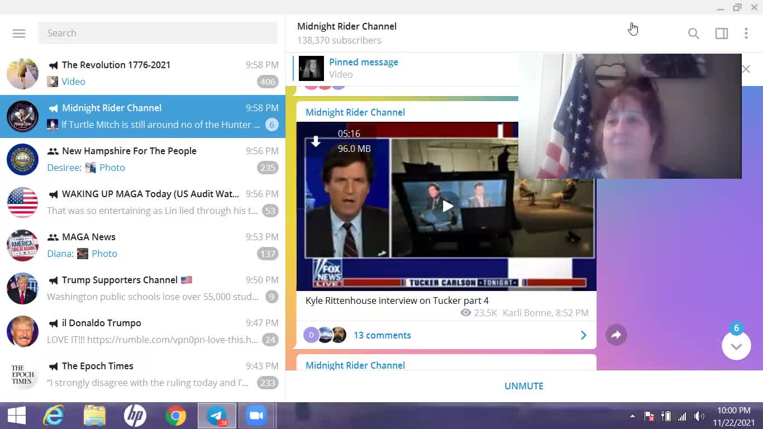The width and height of the screenshot is (763, 429).
Task: Click the Kyle Rittenhouse interview caption
Action: pyautogui.click(x=397, y=301)
